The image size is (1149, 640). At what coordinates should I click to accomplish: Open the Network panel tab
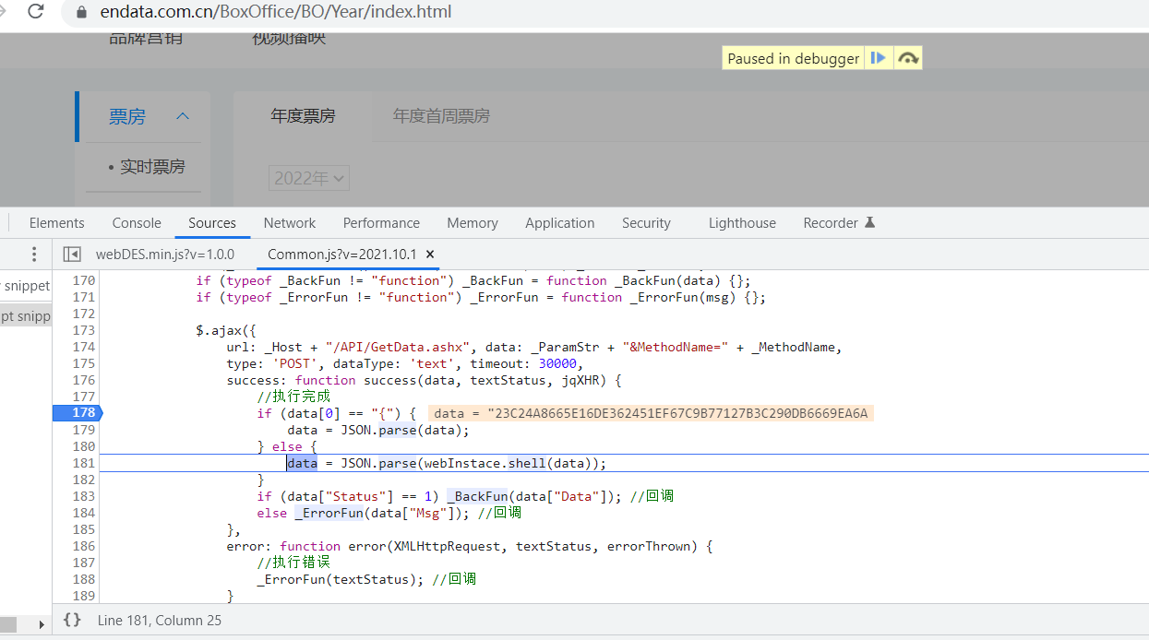tap(290, 223)
